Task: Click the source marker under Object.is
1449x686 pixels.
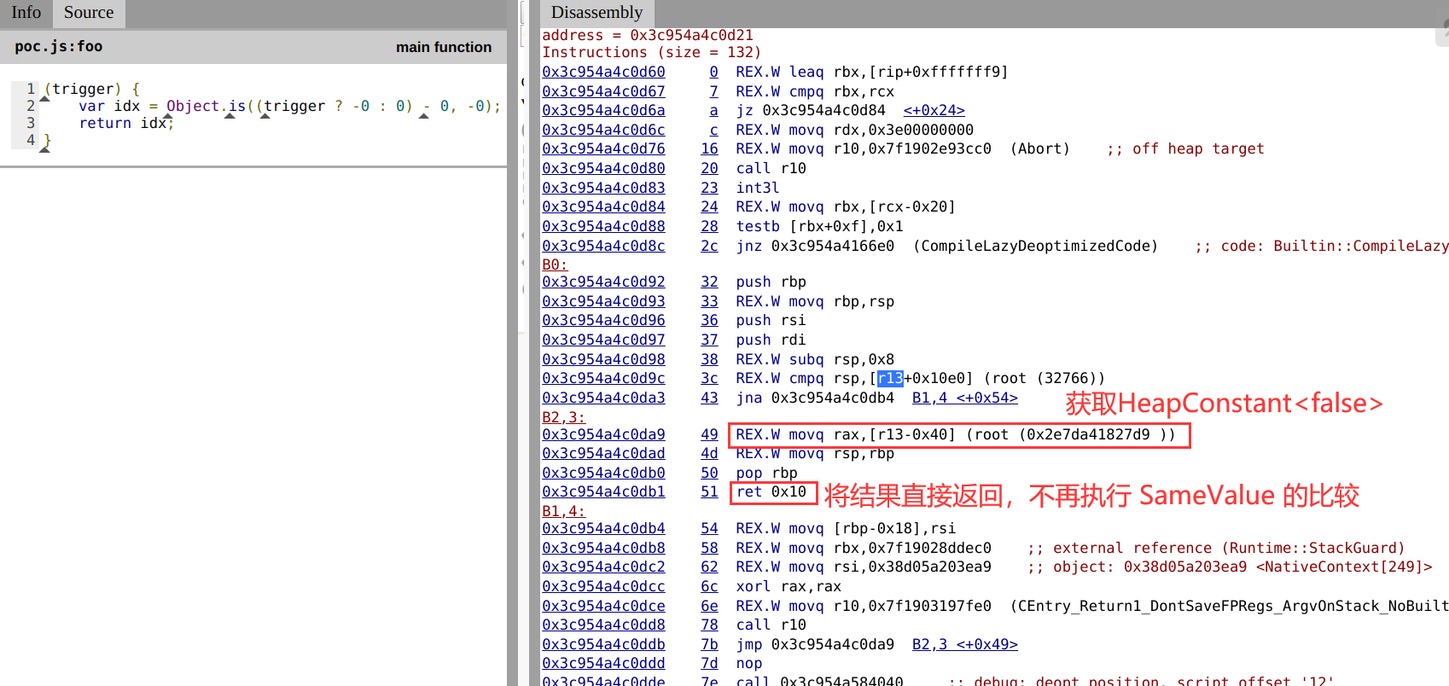Action: coord(230,116)
